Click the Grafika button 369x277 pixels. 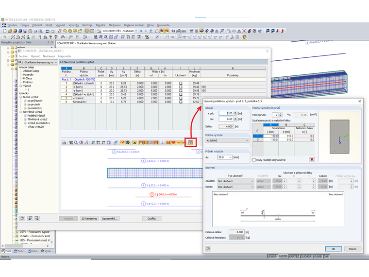(x=152, y=219)
